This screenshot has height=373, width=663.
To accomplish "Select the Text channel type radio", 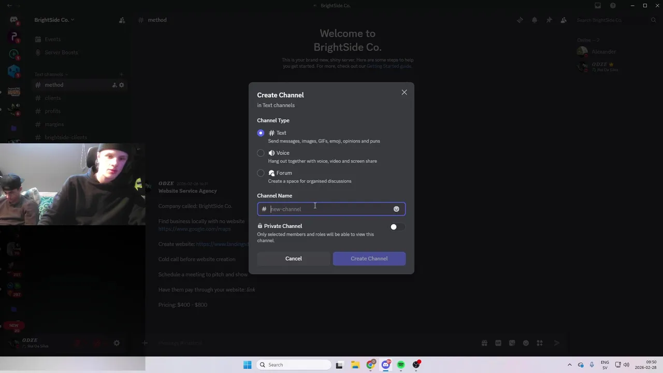I will [x=261, y=133].
